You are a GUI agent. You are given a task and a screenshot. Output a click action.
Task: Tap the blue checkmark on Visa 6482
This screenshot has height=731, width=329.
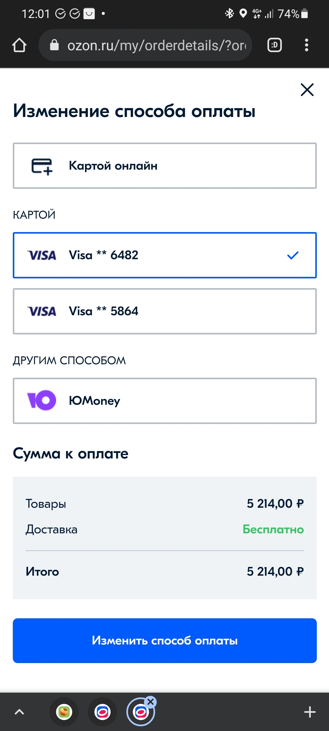tap(293, 255)
